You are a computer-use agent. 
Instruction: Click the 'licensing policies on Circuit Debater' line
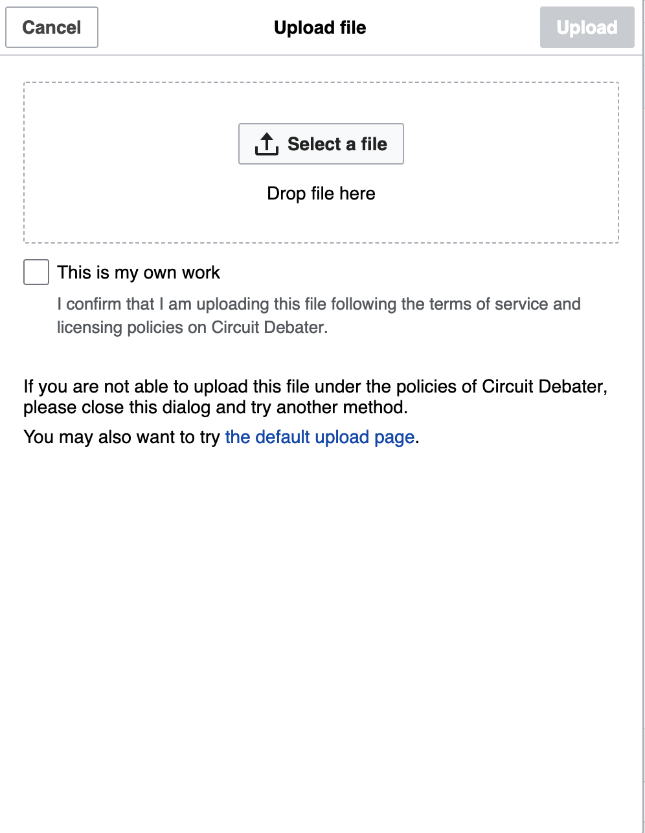192,327
